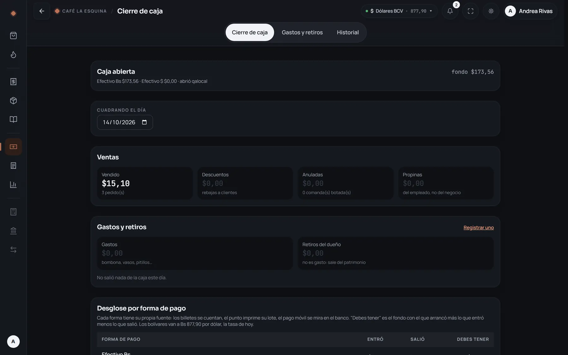568x355 pixels.
Task: Toggle fullscreen mode icon
Action: coord(470,11)
